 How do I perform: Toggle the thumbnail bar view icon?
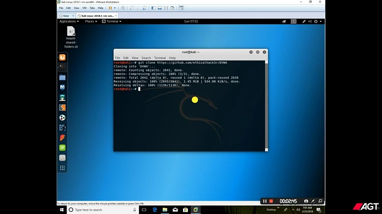[159, 8]
